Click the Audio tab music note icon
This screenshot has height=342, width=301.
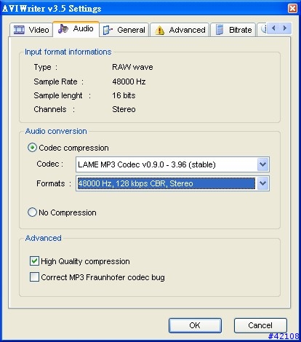tap(63, 28)
